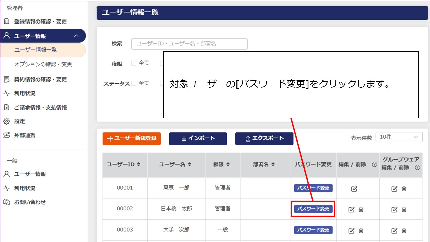
Task: Click the エクスポート button
Action: [x=264, y=138]
